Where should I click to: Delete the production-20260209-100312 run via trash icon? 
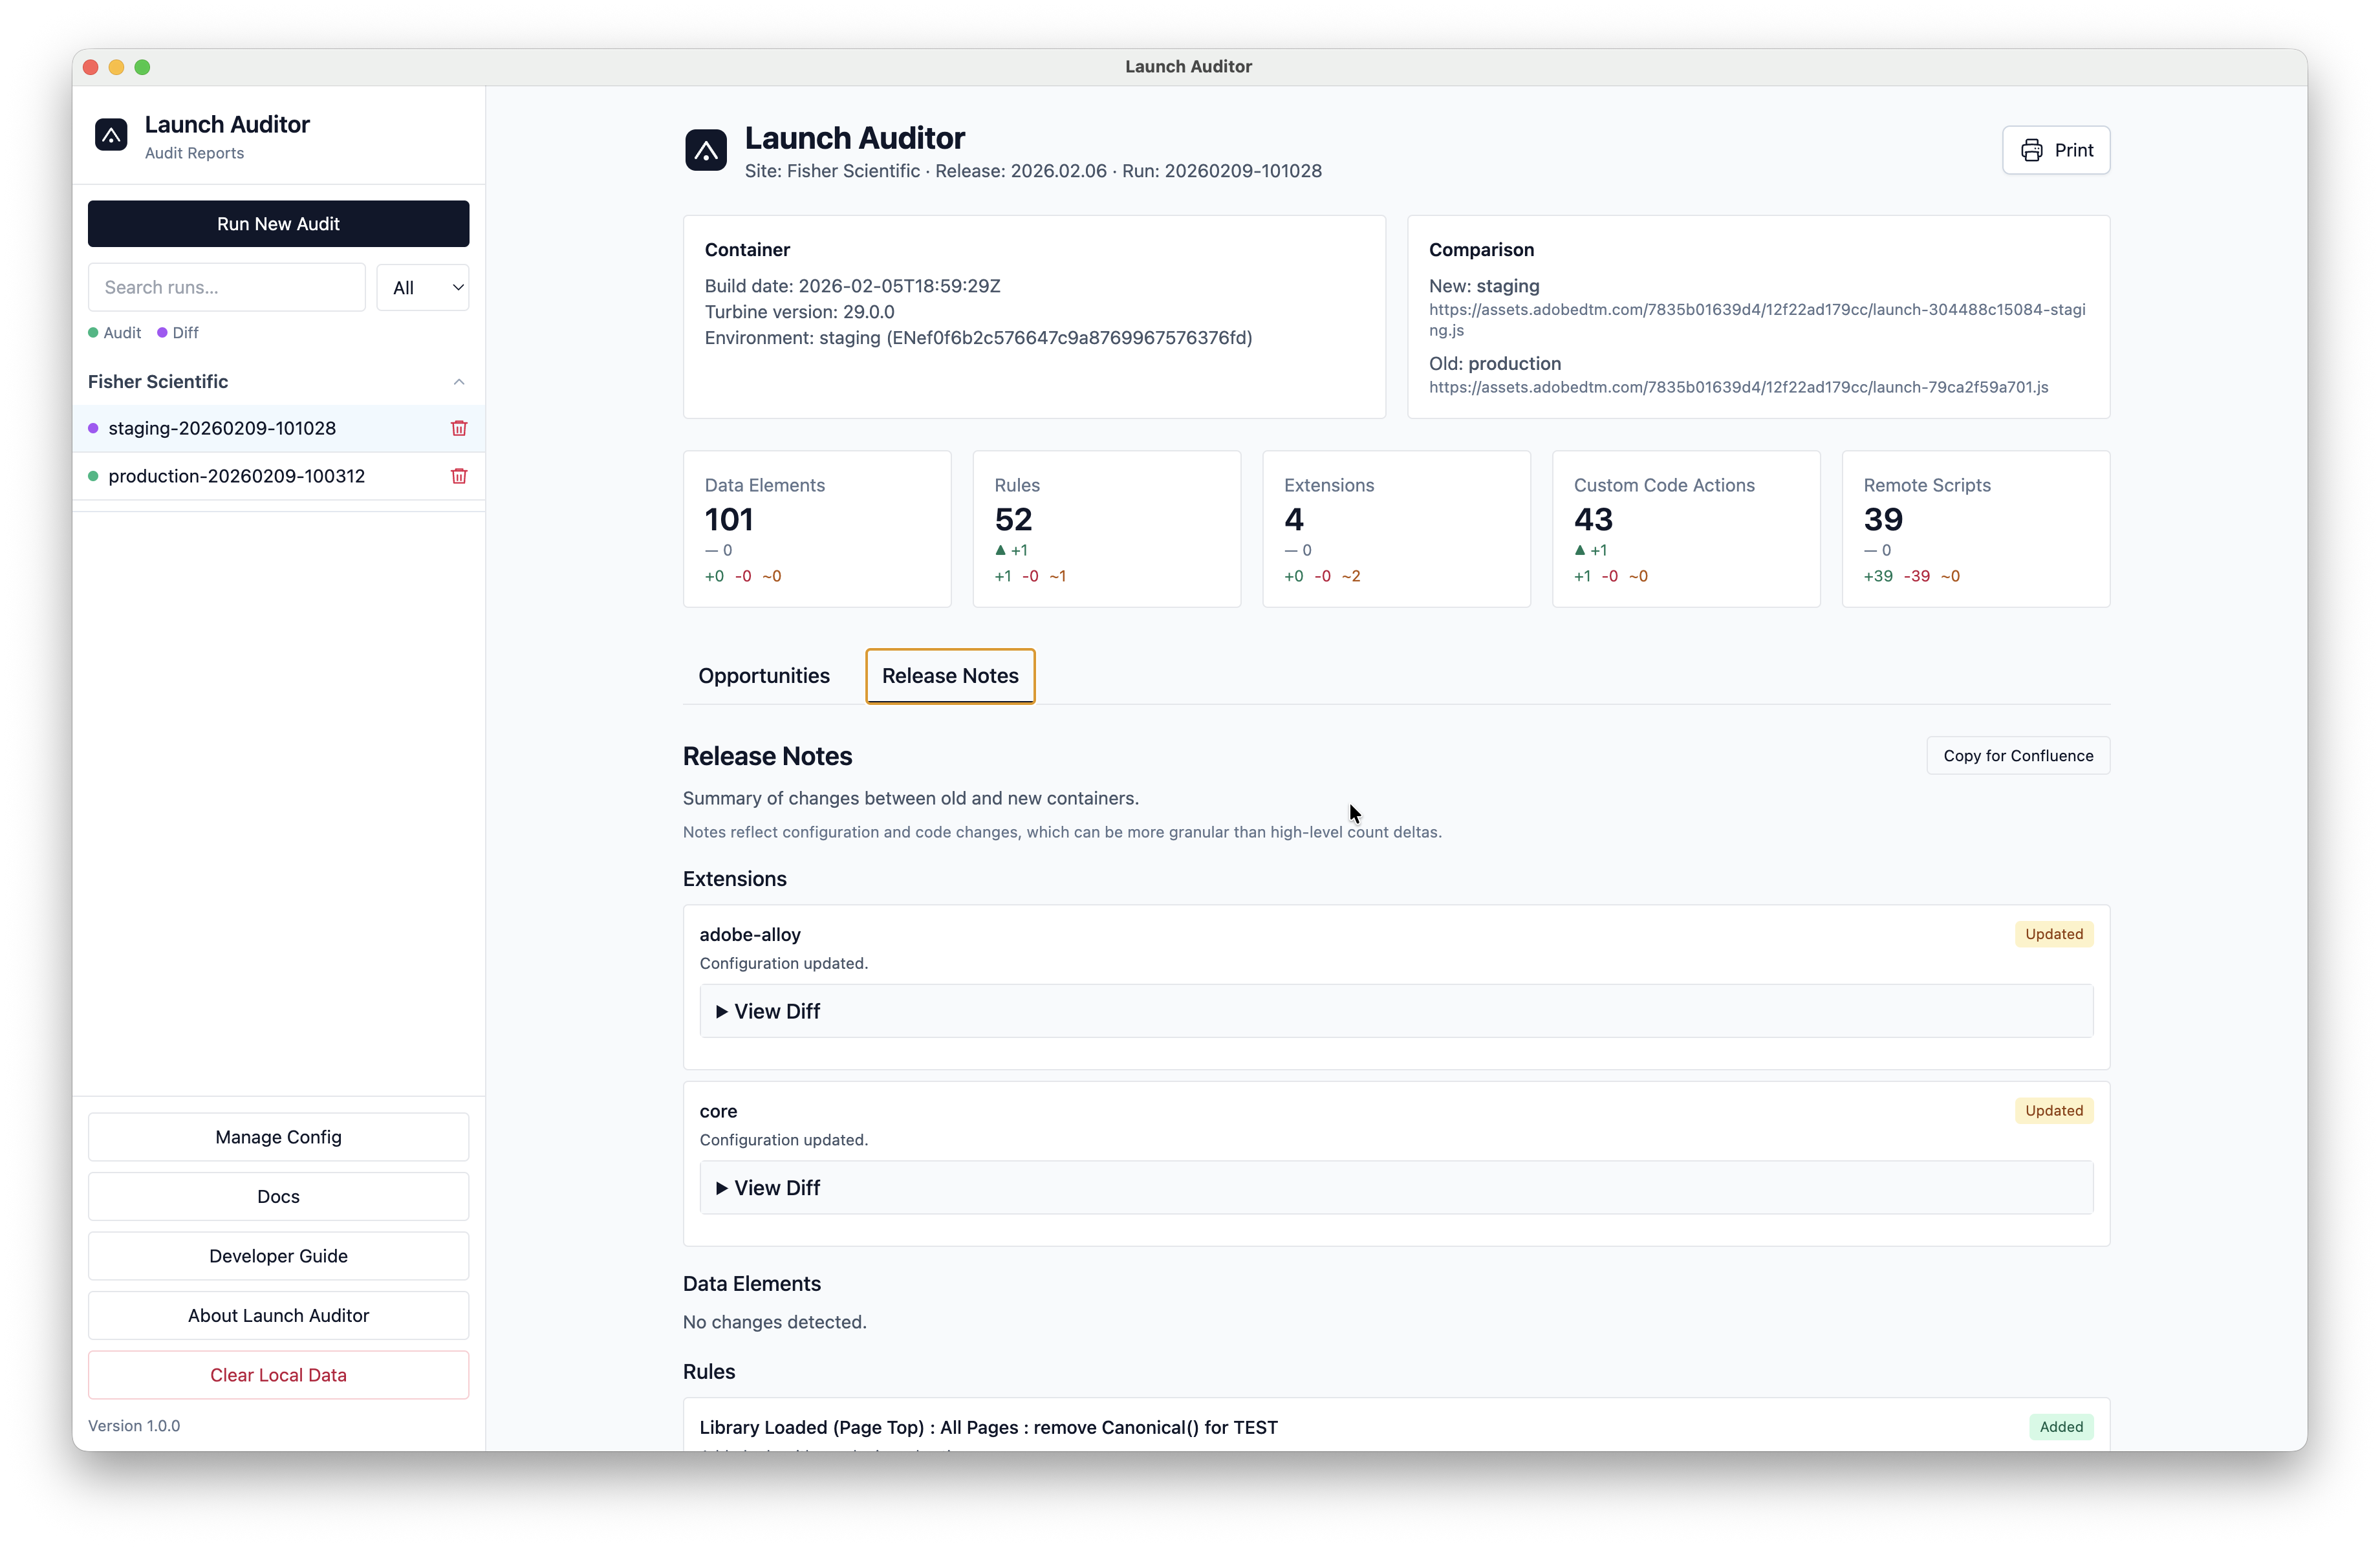(459, 476)
